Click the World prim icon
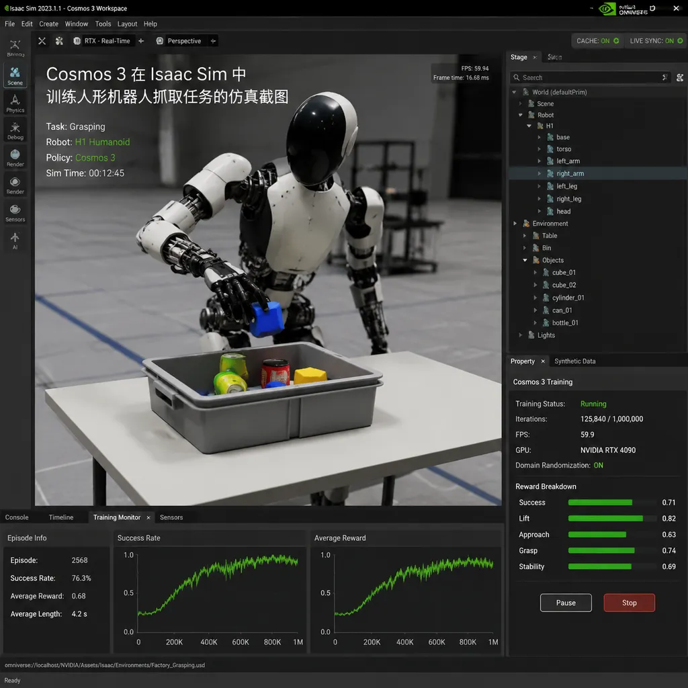The width and height of the screenshot is (688, 688). coord(525,92)
